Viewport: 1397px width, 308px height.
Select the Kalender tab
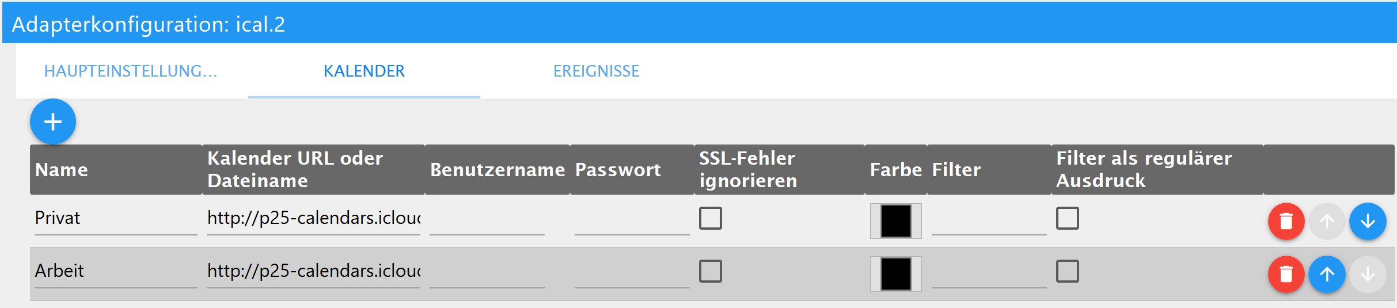tap(364, 71)
